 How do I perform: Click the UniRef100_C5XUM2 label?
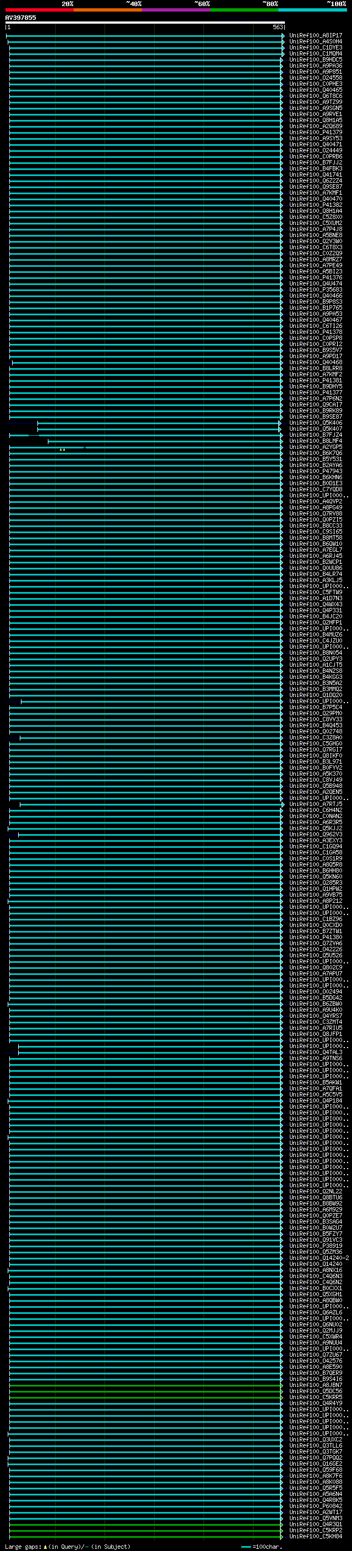[x=315, y=223]
